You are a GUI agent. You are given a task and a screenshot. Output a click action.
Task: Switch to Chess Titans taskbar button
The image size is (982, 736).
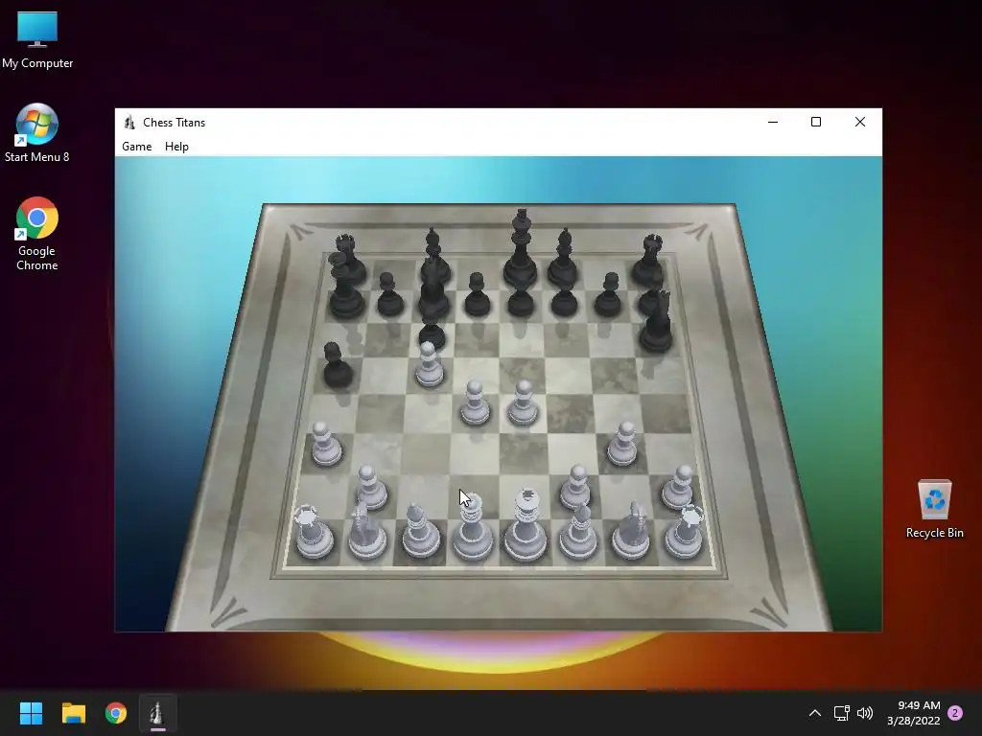pos(158,713)
